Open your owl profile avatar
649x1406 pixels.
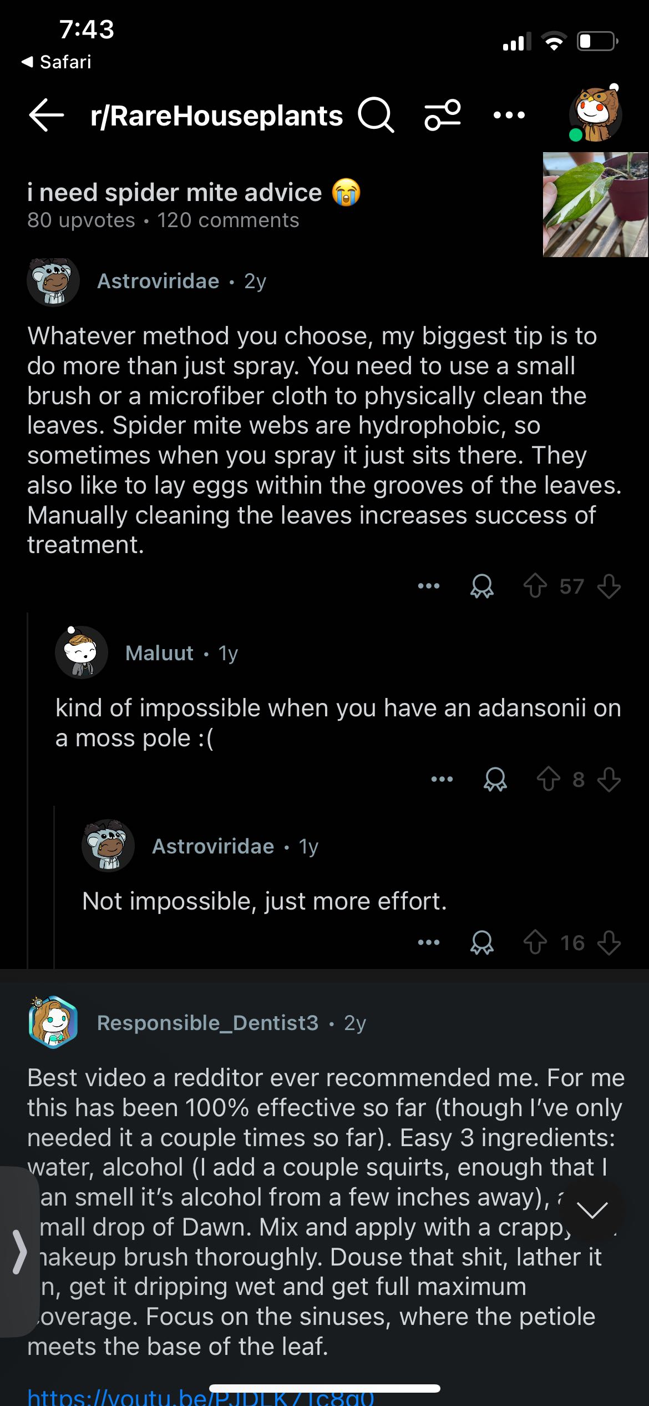[x=596, y=114]
